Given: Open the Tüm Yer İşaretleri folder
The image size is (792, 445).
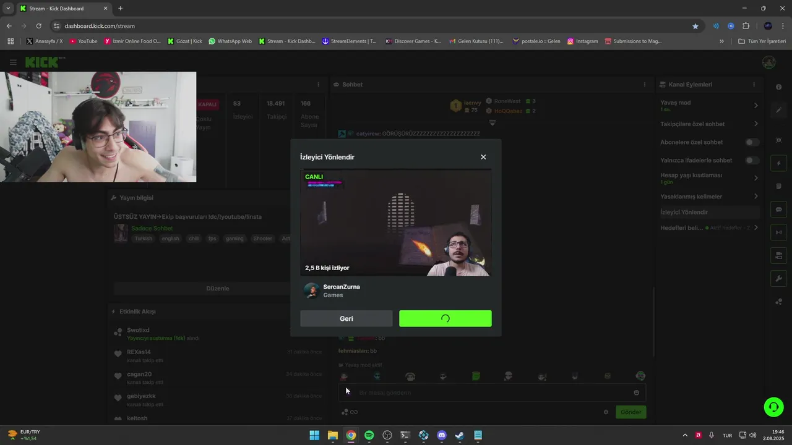Looking at the screenshot, I should (762, 41).
